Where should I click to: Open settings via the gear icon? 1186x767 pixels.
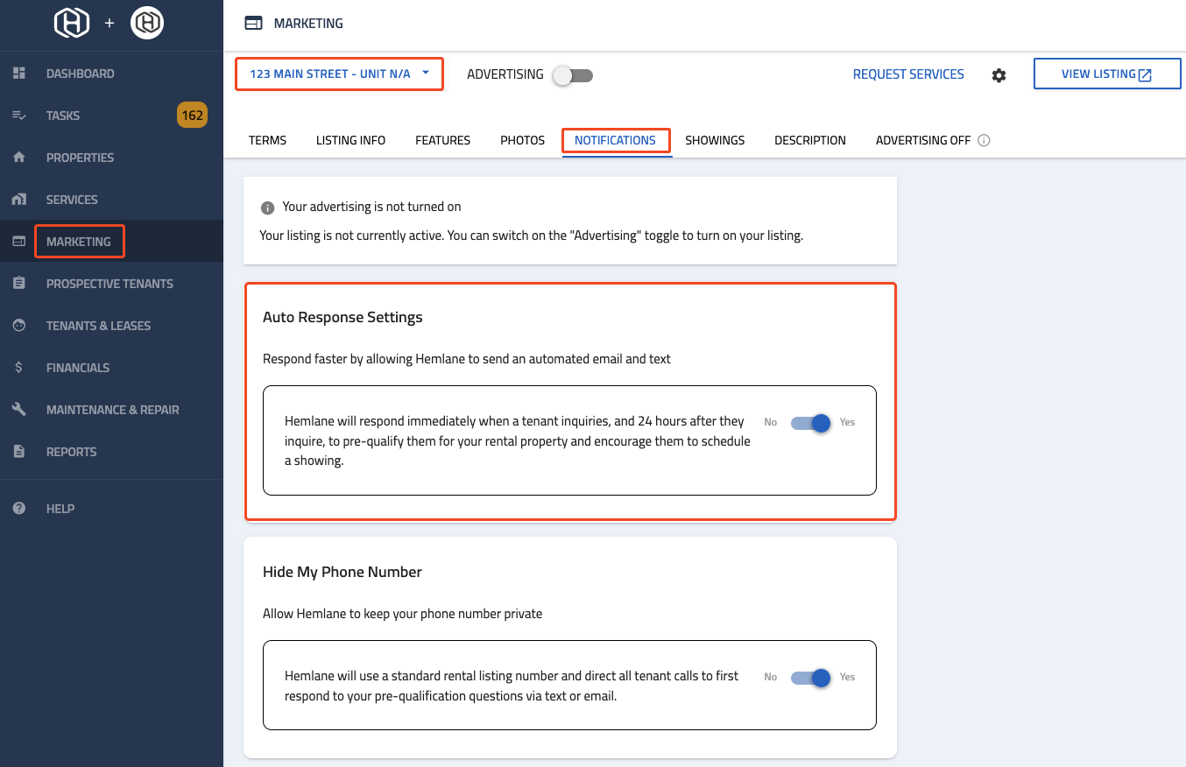(999, 75)
